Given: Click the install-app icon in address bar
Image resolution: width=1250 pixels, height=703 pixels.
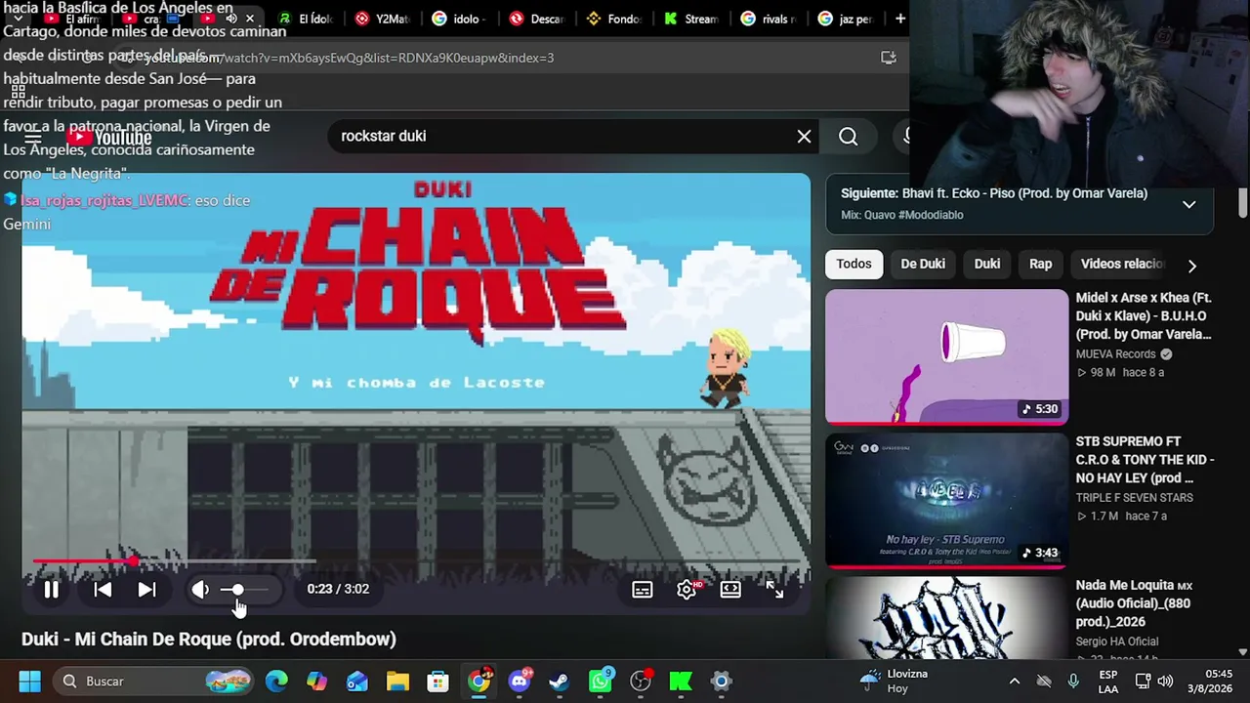Looking at the screenshot, I should coord(889,58).
